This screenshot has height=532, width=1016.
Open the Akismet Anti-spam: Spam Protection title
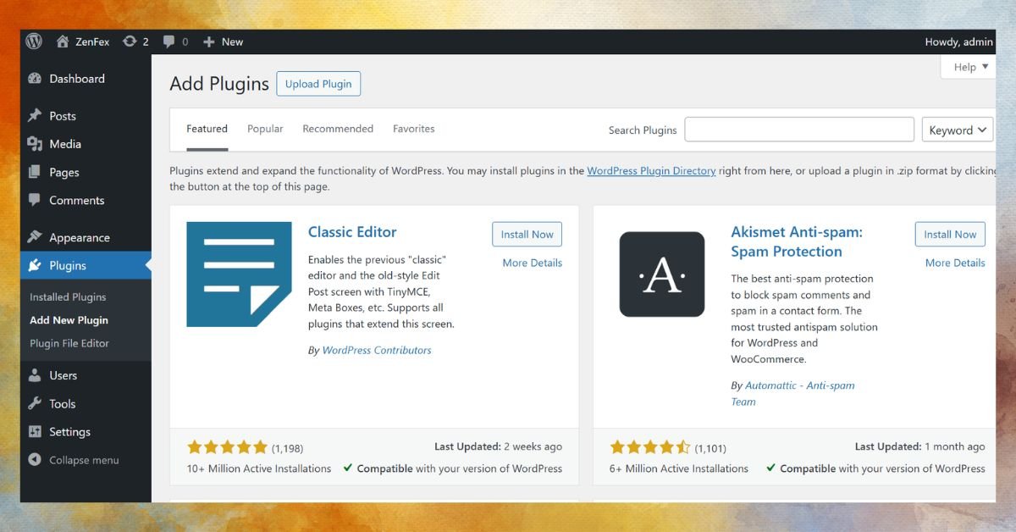(797, 241)
